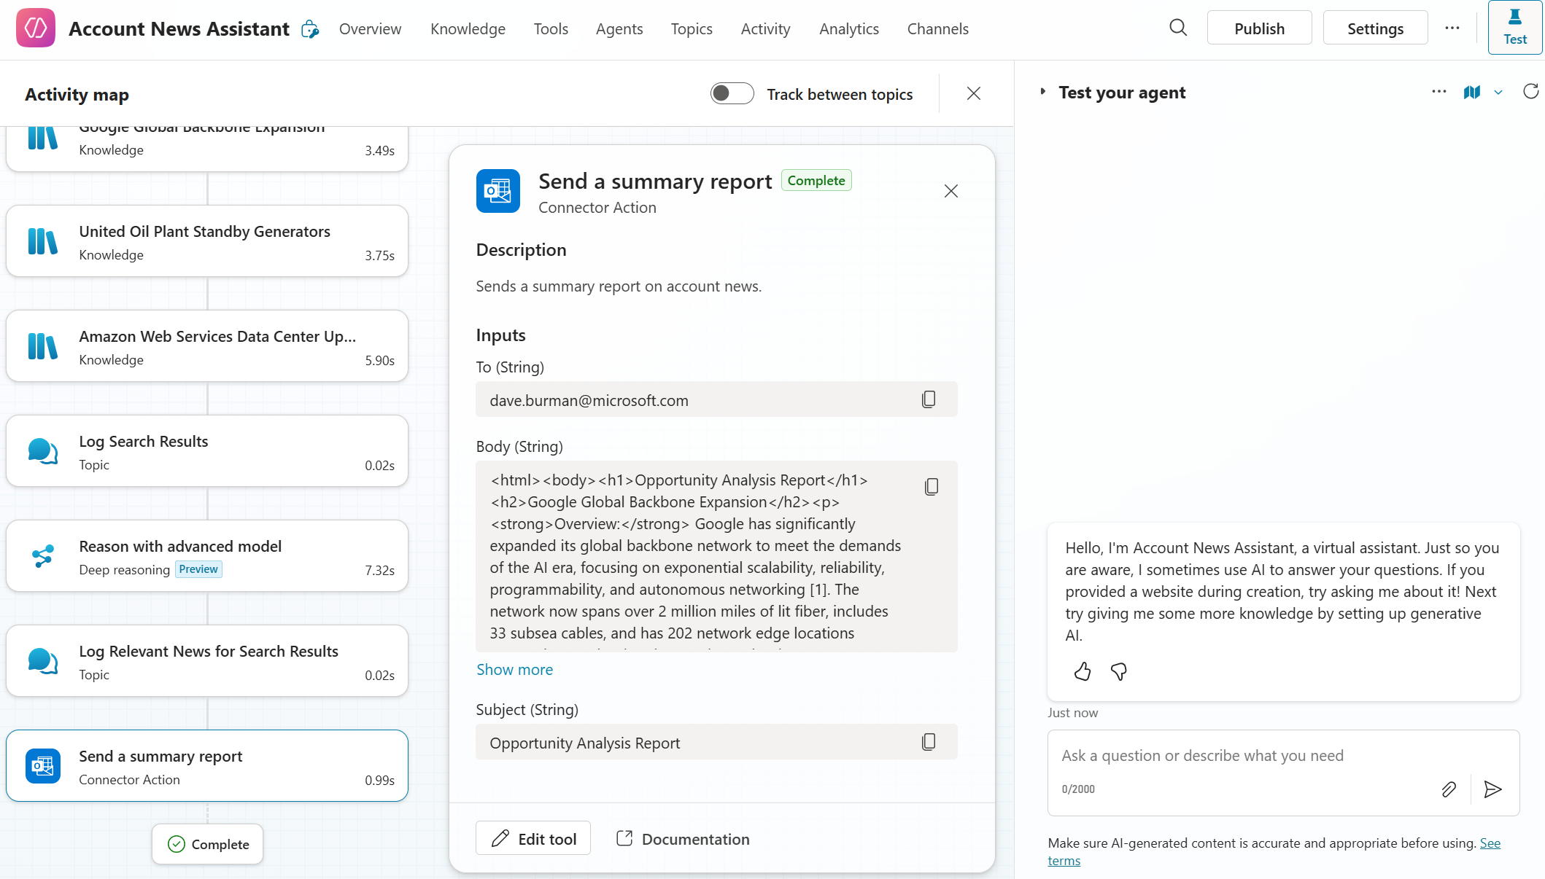Image resolution: width=1545 pixels, height=879 pixels.
Task: Copy the To email address value
Action: (x=928, y=399)
